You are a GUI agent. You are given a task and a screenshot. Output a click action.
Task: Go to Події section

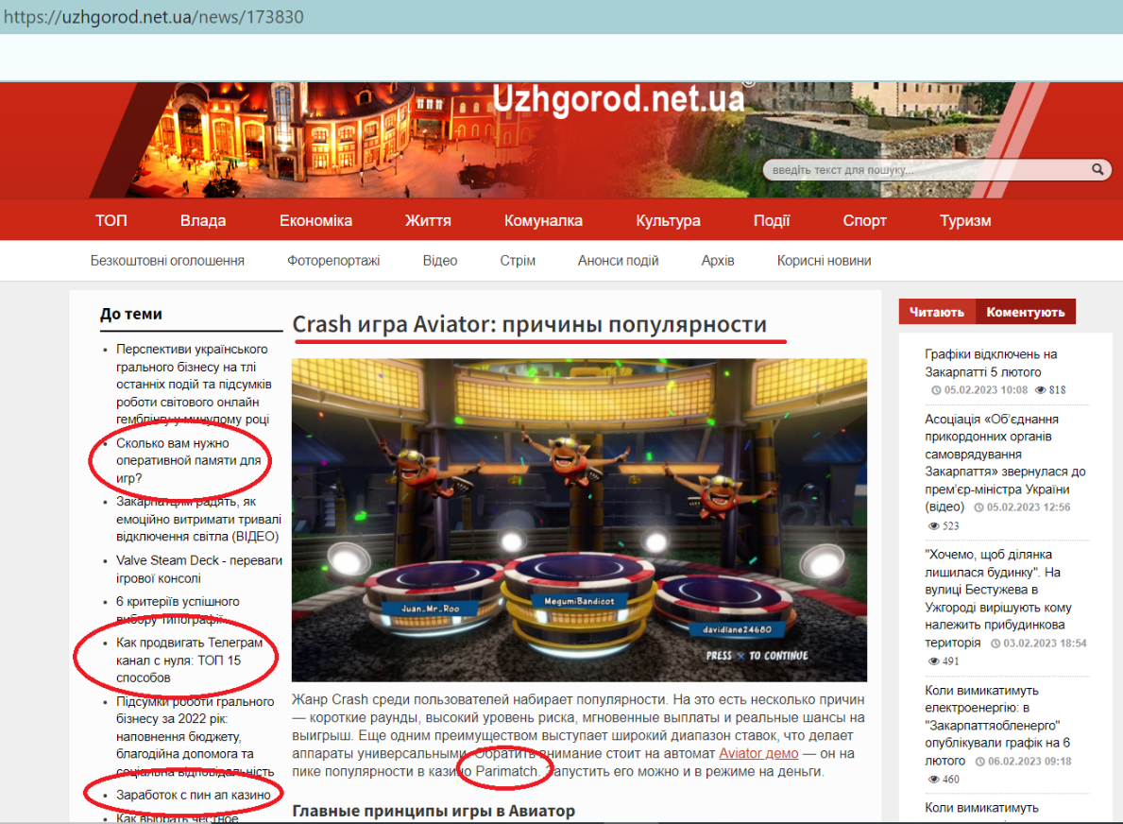[772, 221]
